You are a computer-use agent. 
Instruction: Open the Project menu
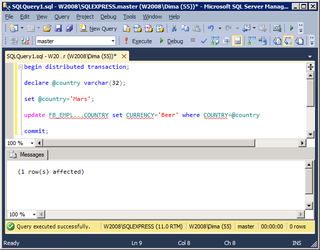[x=85, y=17]
